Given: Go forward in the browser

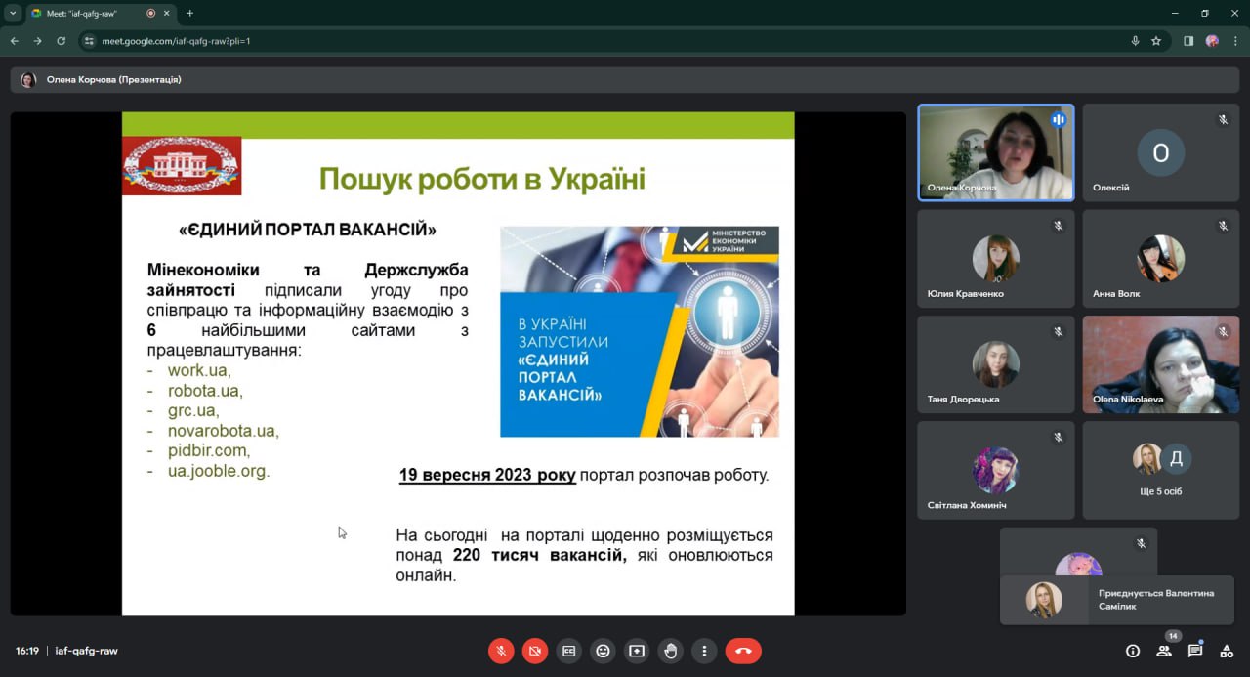Looking at the screenshot, I should coord(37,41).
